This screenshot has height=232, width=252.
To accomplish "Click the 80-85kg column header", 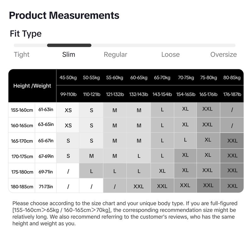I will point(232,77).
